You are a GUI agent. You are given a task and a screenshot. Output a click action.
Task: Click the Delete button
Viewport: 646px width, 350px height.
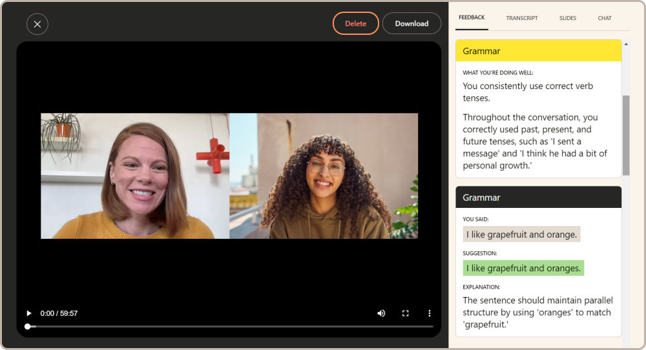[x=355, y=23]
